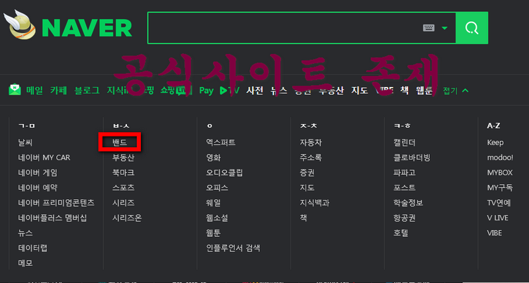
Task: Expand the search autocomplete dropdown arrow
Action: point(444,28)
